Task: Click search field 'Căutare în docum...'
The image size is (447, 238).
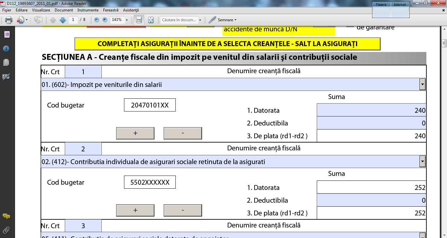Action: [179, 20]
